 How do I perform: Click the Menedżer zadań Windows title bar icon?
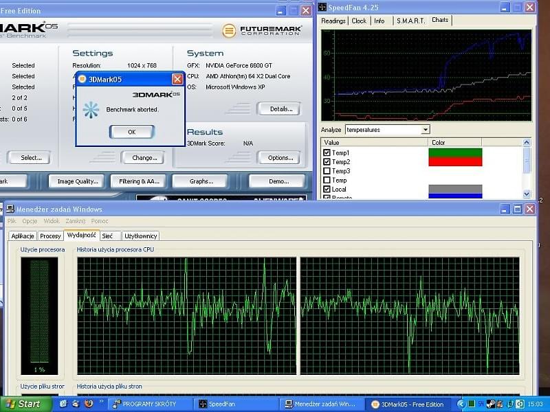(x=10, y=209)
